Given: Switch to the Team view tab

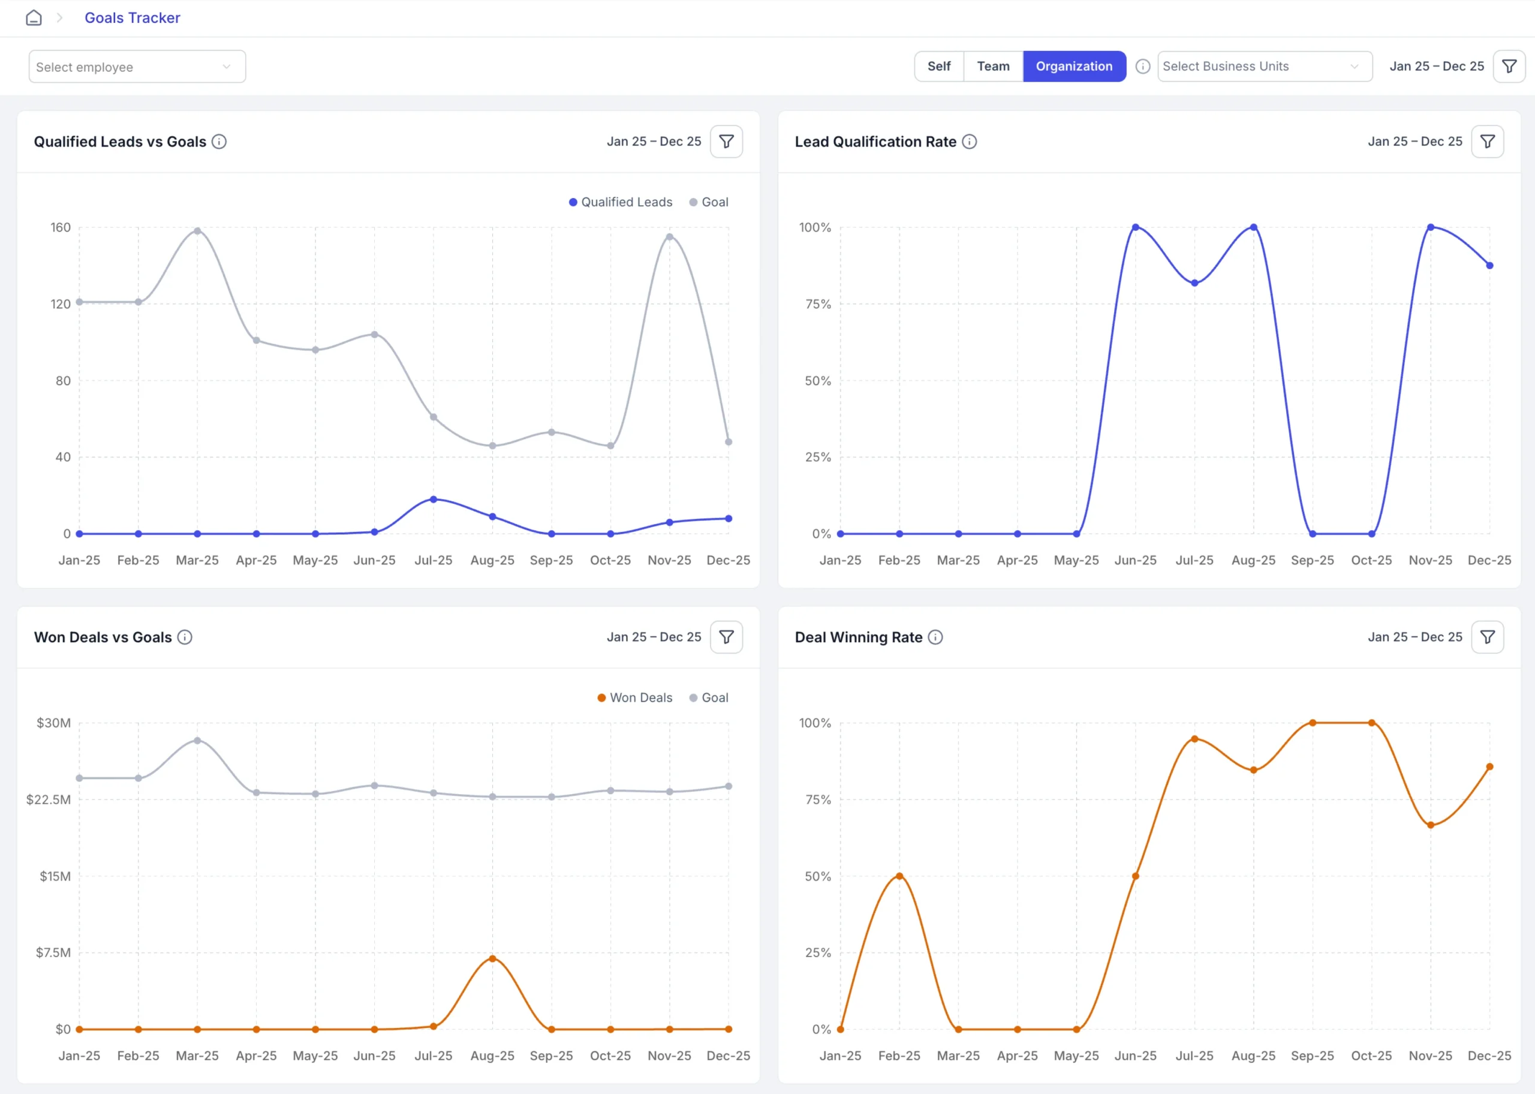Looking at the screenshot, I should [x=993, y=66].
